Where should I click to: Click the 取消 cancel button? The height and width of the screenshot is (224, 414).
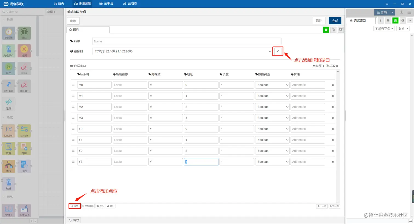point(319,21)
